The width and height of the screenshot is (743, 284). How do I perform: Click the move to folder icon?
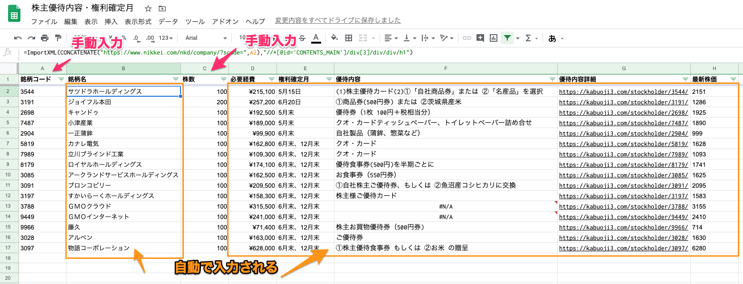point(162,9)
